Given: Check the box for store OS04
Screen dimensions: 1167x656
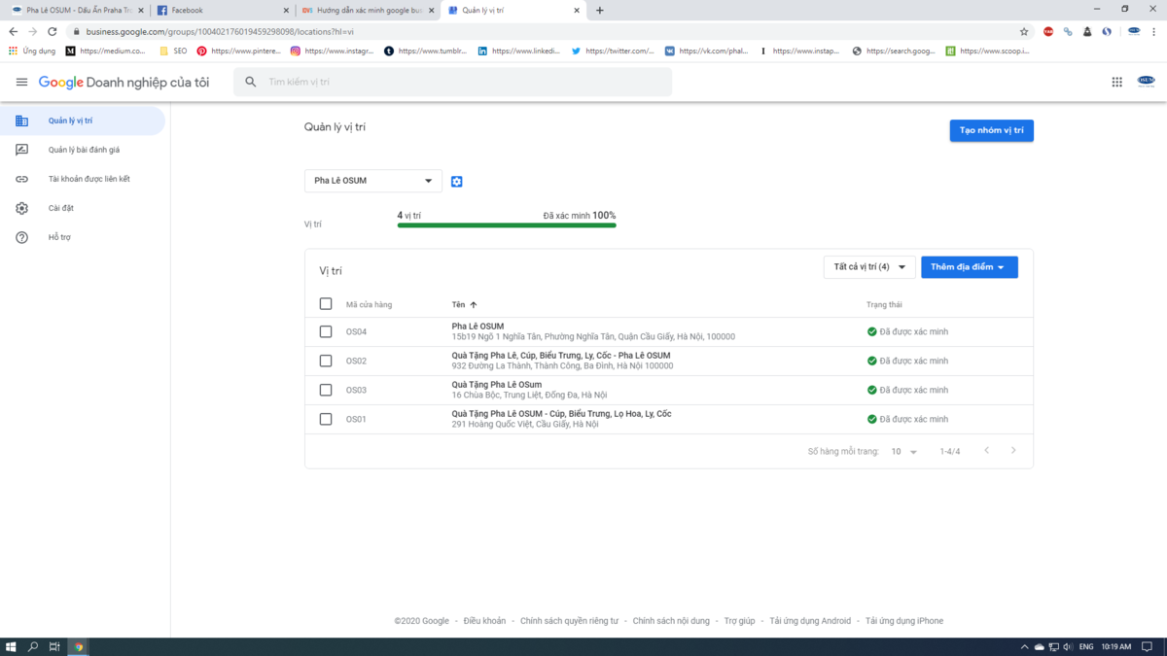Looking at the screenshot, I should pos(326,332).
